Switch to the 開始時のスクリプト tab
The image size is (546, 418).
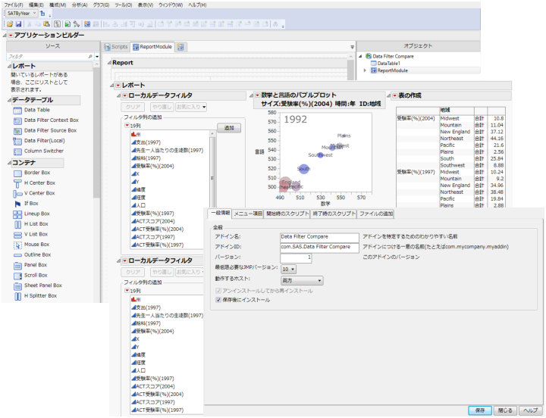tap(287, 214)
